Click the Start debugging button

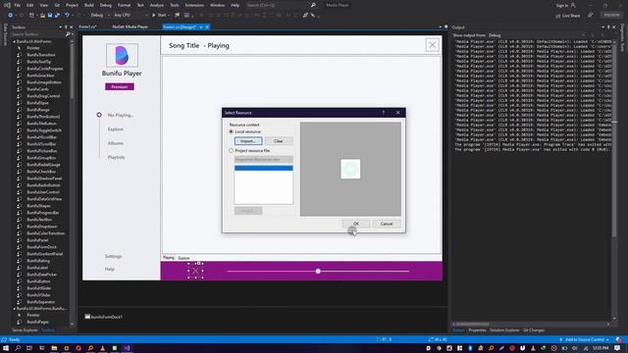pos(159,15)
